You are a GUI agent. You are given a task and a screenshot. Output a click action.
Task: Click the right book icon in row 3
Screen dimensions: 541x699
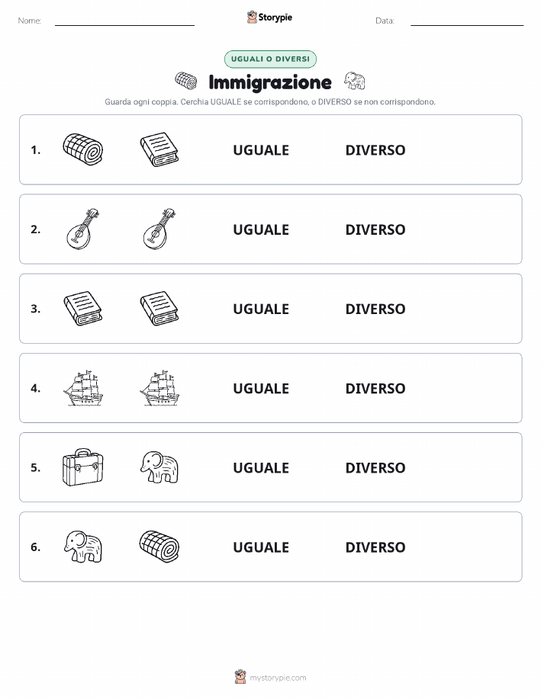(x=159, y=309)
